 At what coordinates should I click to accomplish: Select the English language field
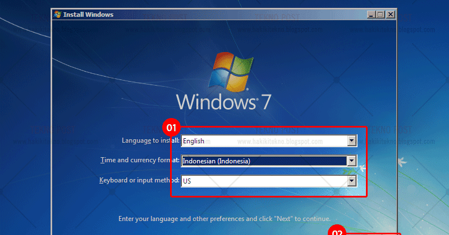[269, 141]
